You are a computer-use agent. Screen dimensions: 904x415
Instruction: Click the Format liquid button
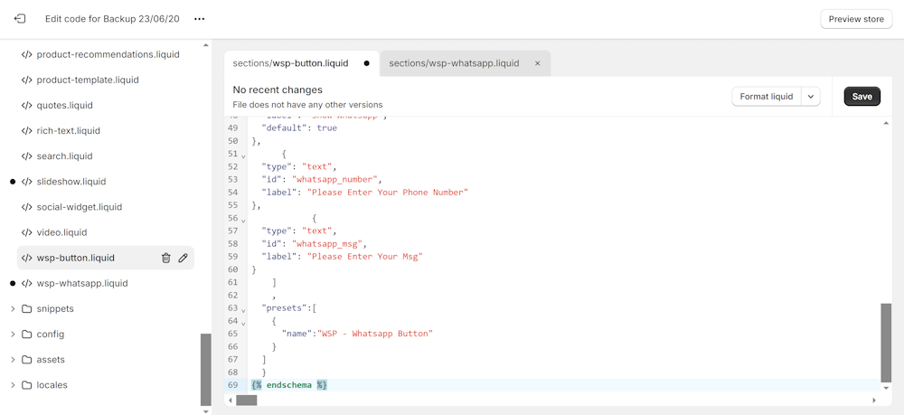coord(766,97)
